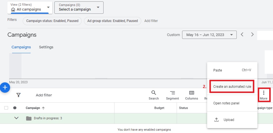Go to next date range arrow
Image resolution: width=273 pixels, height=133 pixels.
[x=252, y=35]
